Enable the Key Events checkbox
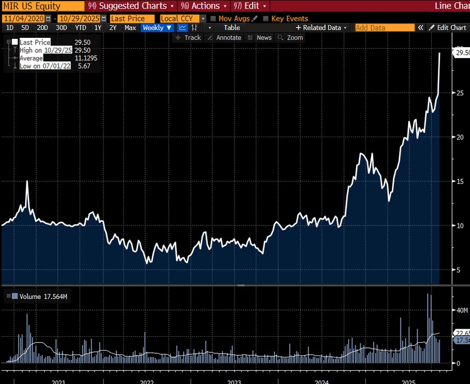470x384 pixels. click(266, 19)
